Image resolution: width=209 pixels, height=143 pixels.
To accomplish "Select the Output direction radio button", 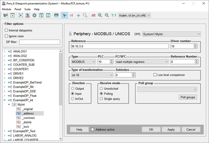I will (73, 88).
